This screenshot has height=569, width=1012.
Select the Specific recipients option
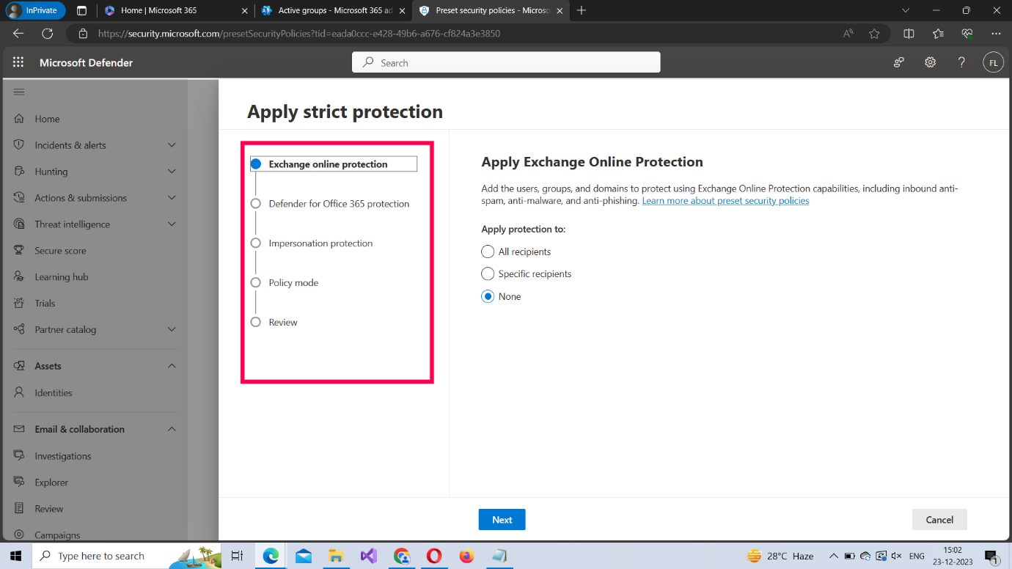(x=488, y=274)
